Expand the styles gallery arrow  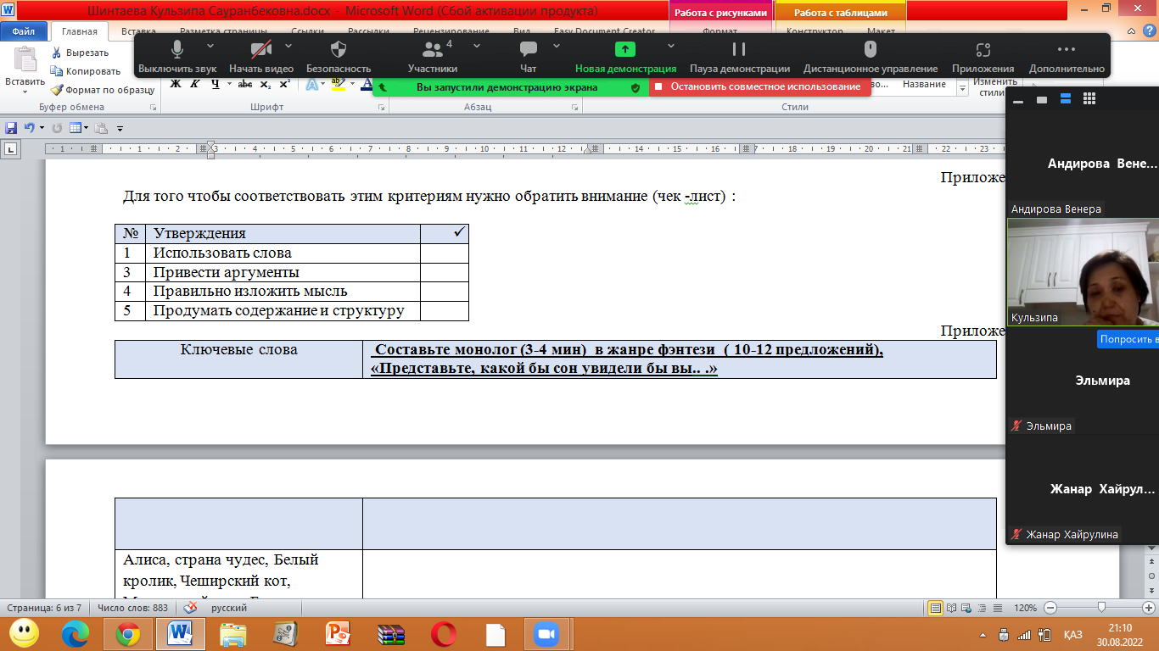962,89
